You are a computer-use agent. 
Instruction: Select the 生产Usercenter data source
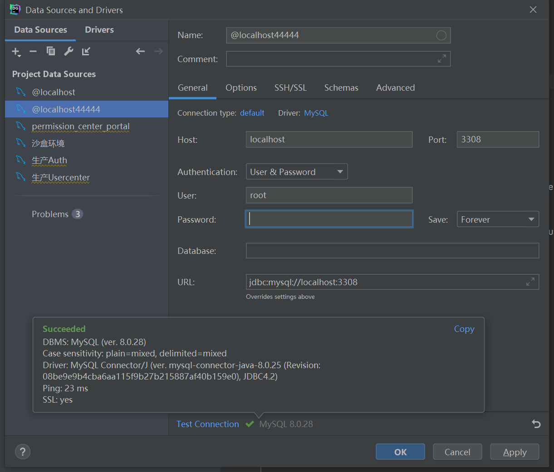tap(87, 177)
